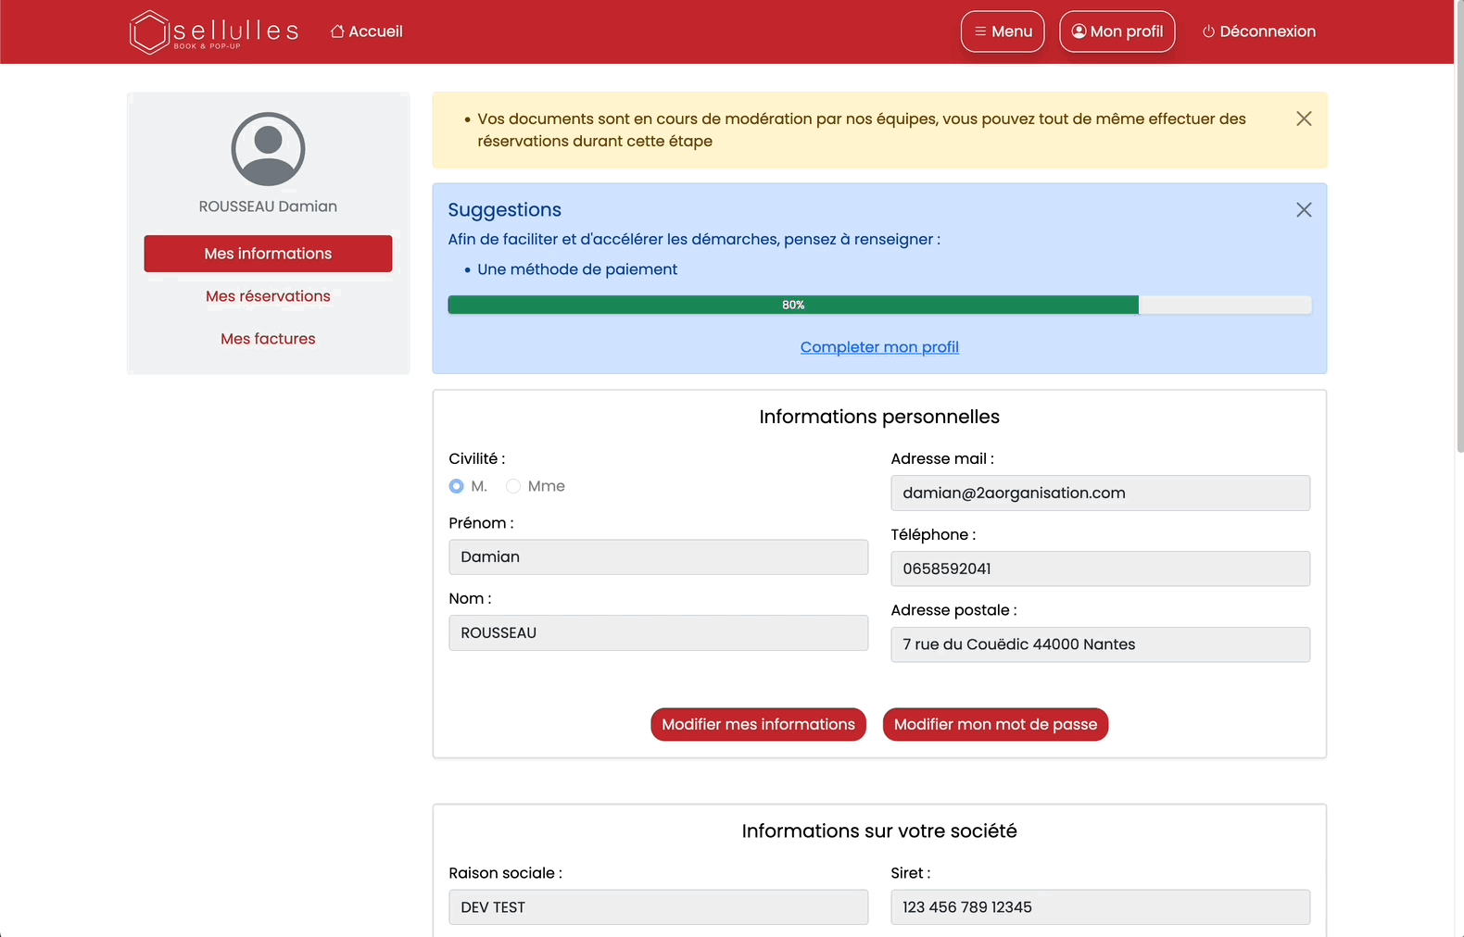Click 'Informations personnelles' heading
The width and height of the screenshot is (1464, 937).
click(x=879, y=417)
